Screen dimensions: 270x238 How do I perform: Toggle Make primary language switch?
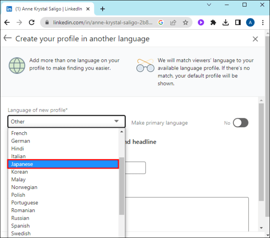pos(241,123)
